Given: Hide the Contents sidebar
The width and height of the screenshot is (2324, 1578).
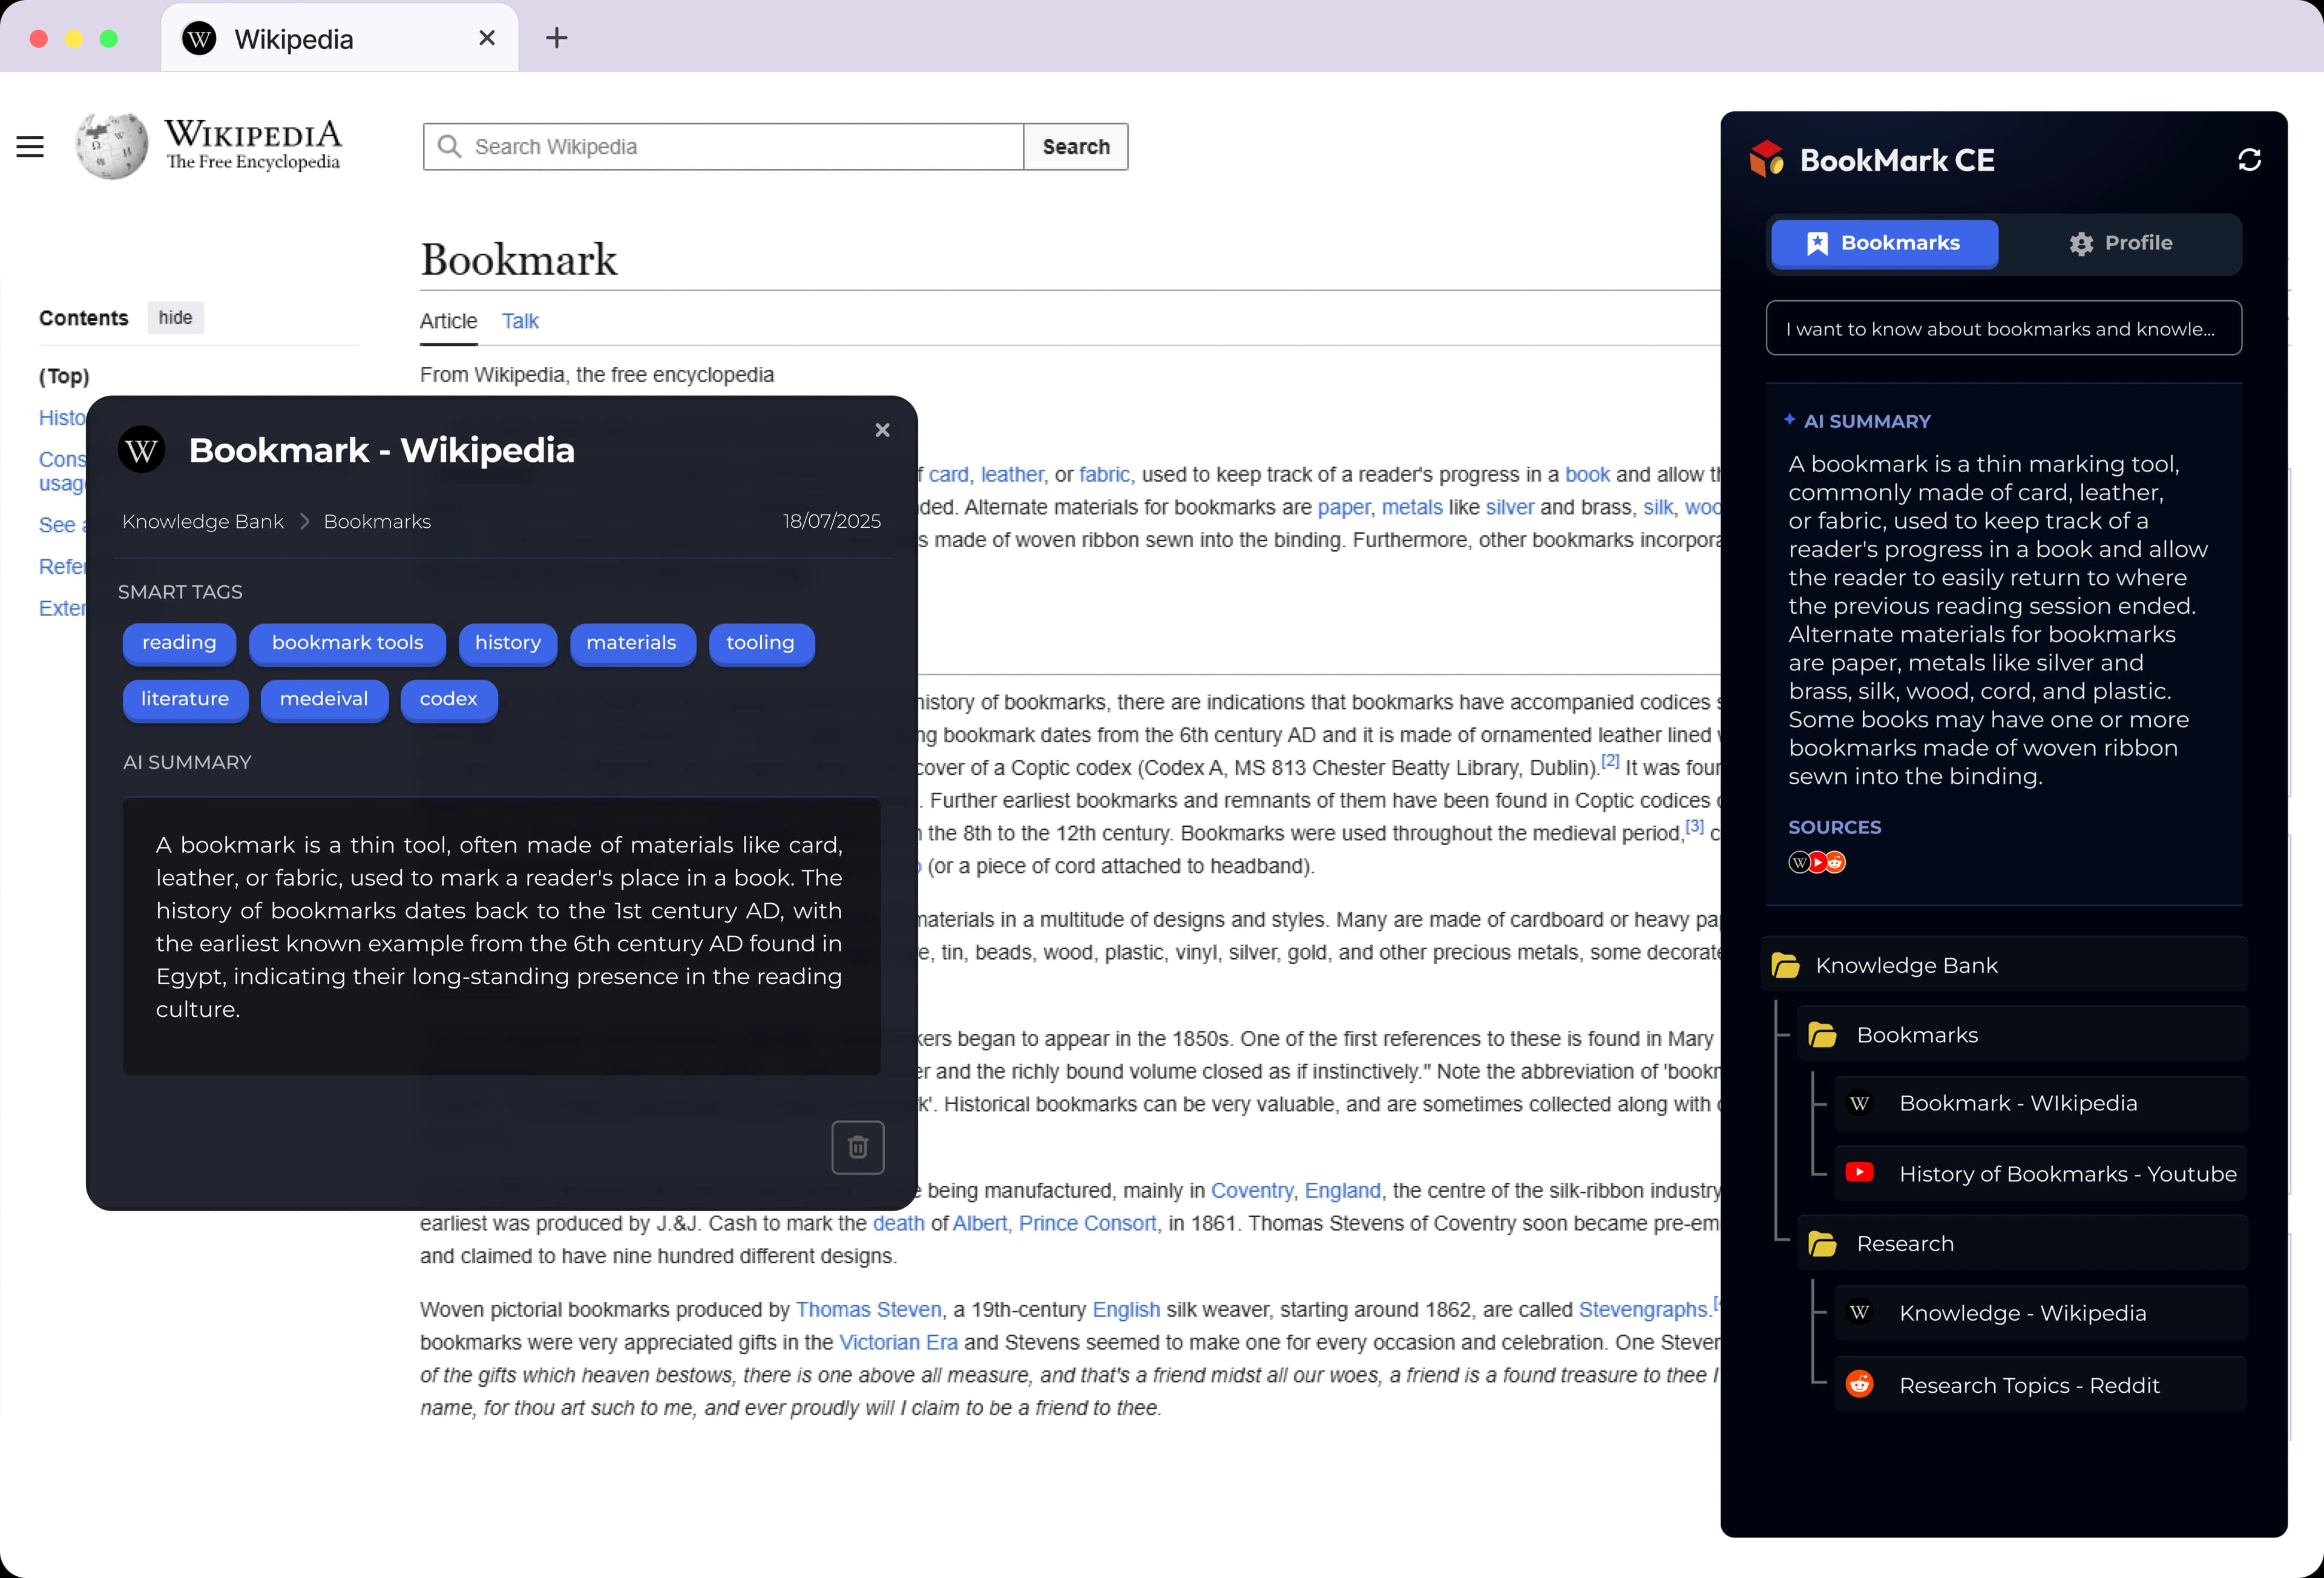Looking at the screenshot, I should (175, 318).
